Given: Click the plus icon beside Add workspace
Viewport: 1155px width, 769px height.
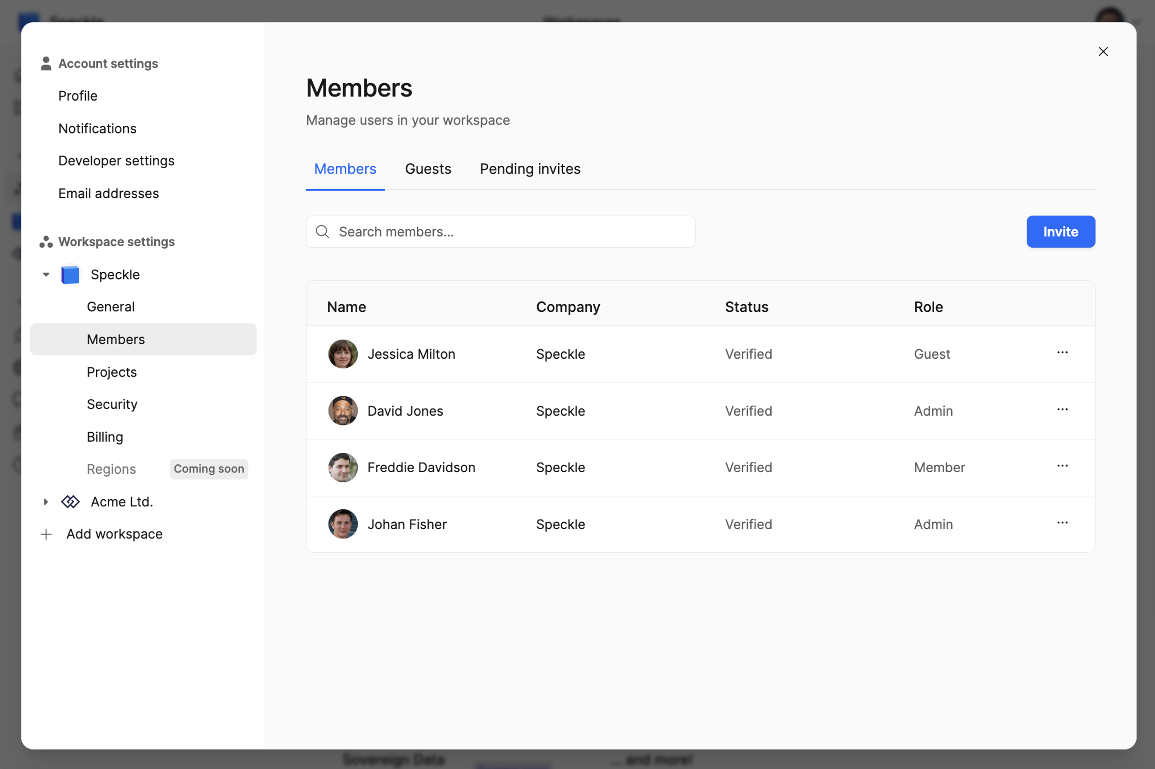Looking at the screenshot, I should [46, 534].
